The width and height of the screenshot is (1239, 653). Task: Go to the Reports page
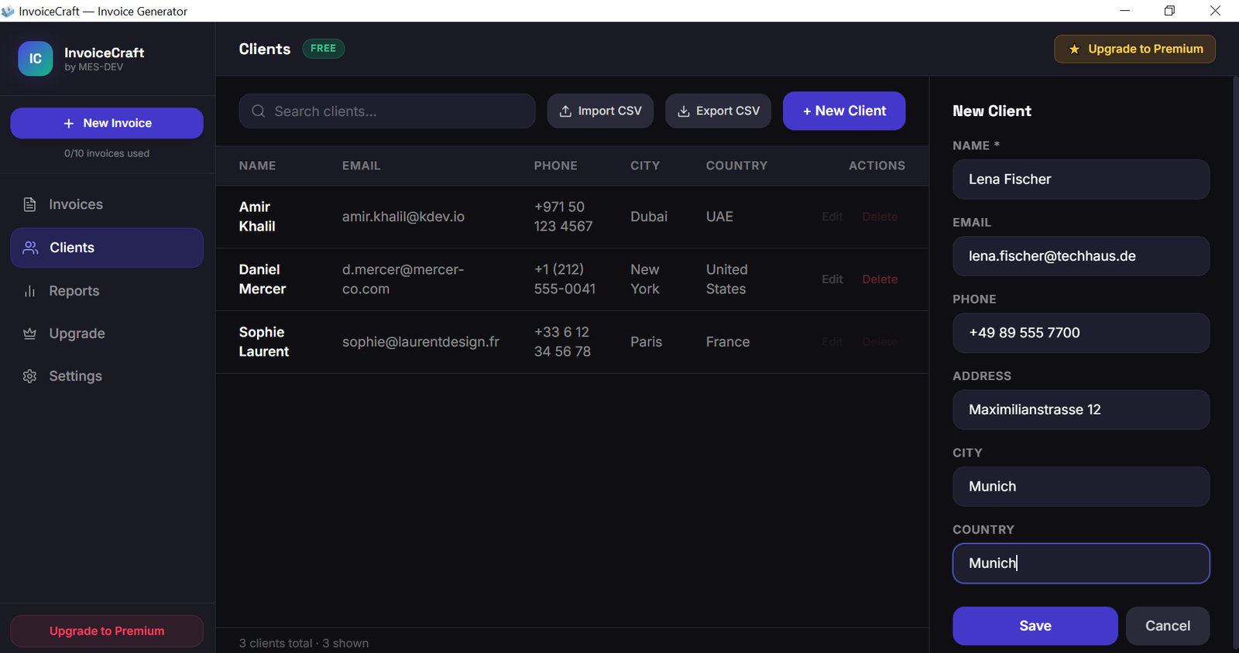click(107, 291)
